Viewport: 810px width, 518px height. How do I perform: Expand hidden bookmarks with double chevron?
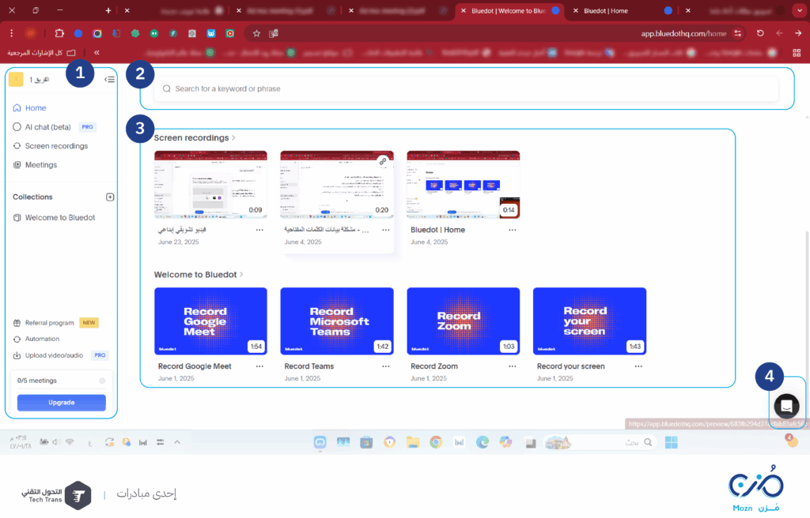click(x=97, y=53)
